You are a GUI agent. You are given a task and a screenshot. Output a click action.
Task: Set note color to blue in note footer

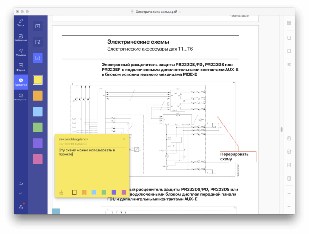[94, 192]
